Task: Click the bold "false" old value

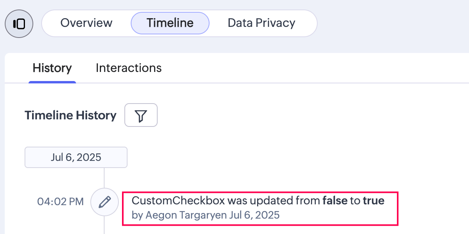Action: pyautogui.click(x=334, y=201)
